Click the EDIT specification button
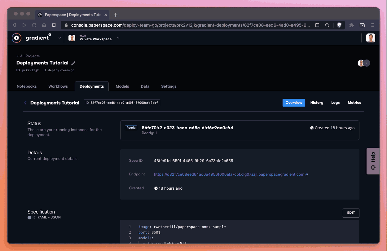 pyautogui.click(x=351, y=213)
